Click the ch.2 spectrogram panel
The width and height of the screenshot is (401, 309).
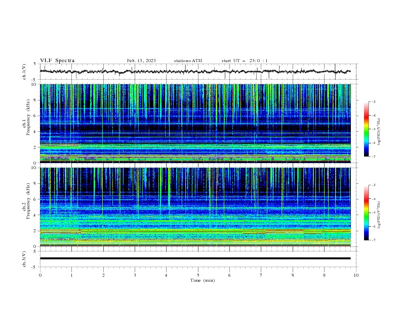pos(195,207)
